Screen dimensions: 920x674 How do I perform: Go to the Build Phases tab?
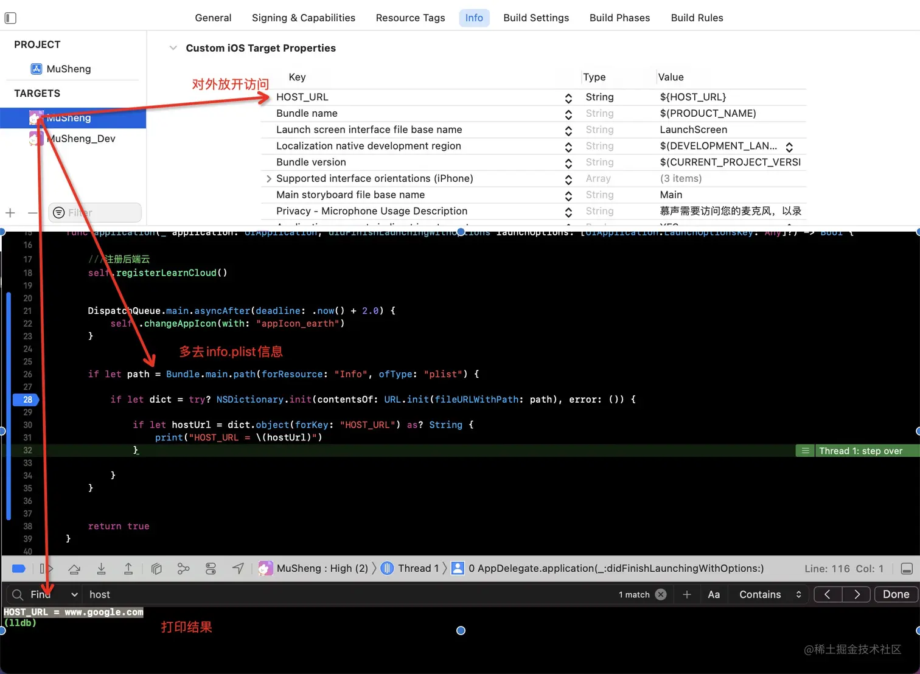click(619, 18)
